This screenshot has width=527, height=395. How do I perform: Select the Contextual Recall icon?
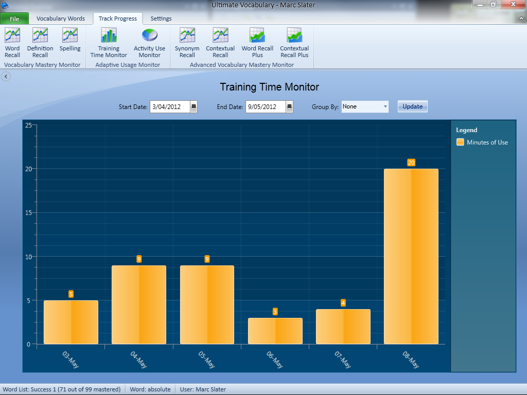pos(220,42)
